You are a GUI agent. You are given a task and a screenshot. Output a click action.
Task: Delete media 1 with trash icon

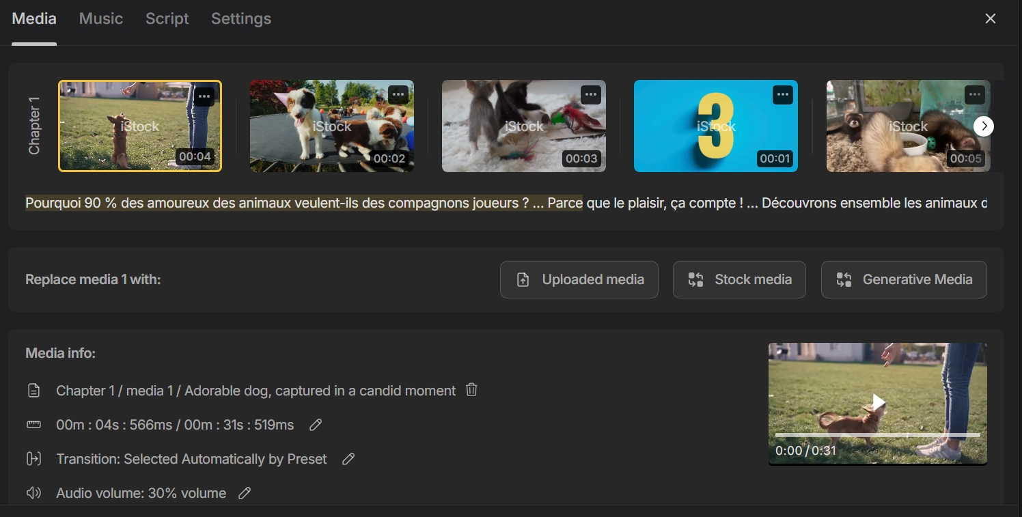point(471,390)
